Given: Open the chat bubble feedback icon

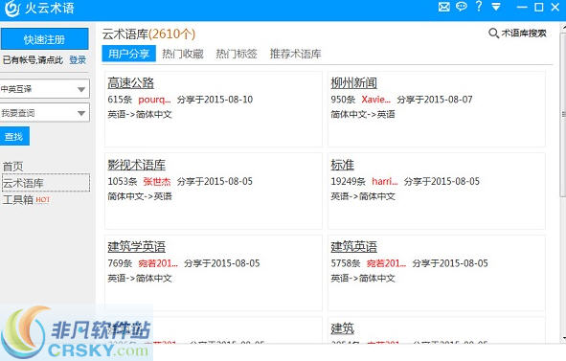Looking at the screenshot, I should pos(462,7).
